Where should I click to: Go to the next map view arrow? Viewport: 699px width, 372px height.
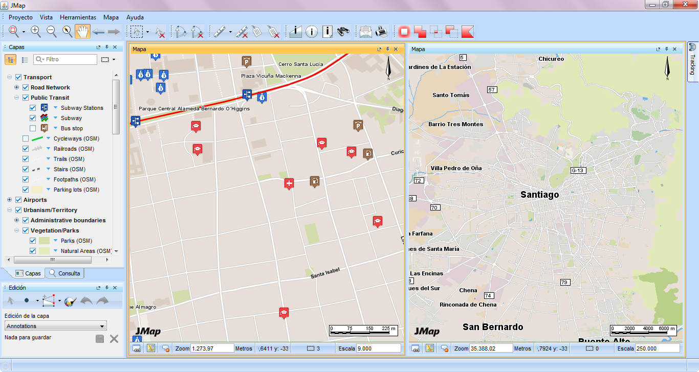coord(114,32)
